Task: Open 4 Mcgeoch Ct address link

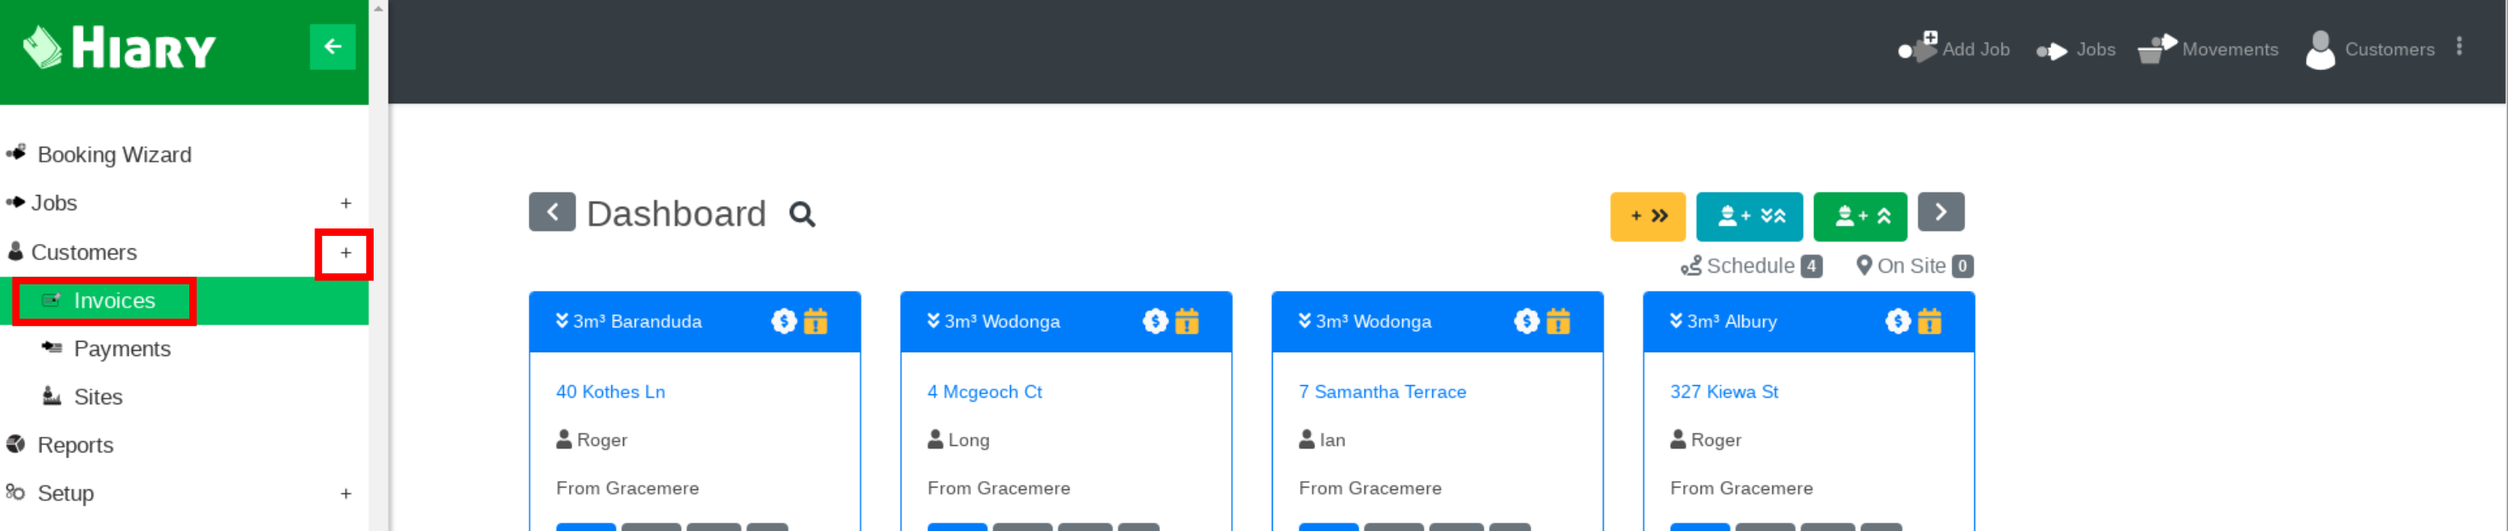Action: click(x=984, y=392)
